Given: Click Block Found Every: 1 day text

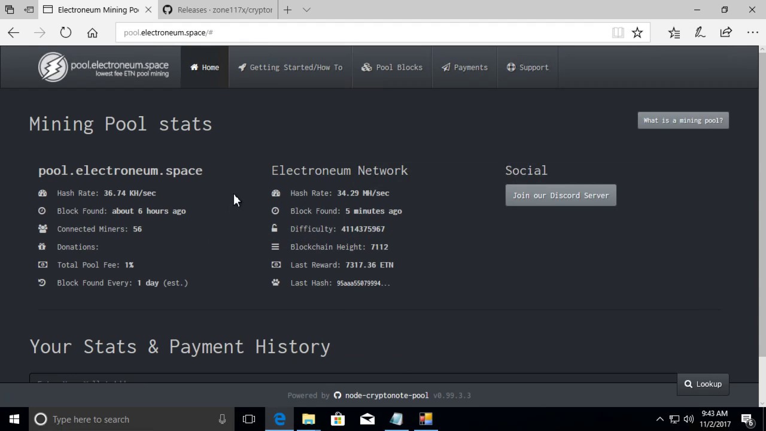Looking at the screenshot, I should 122,283.
